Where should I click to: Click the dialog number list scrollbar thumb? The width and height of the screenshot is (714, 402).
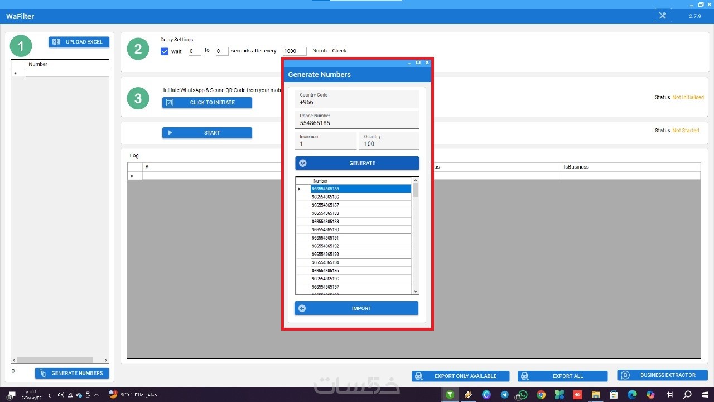tap(415, 191)
